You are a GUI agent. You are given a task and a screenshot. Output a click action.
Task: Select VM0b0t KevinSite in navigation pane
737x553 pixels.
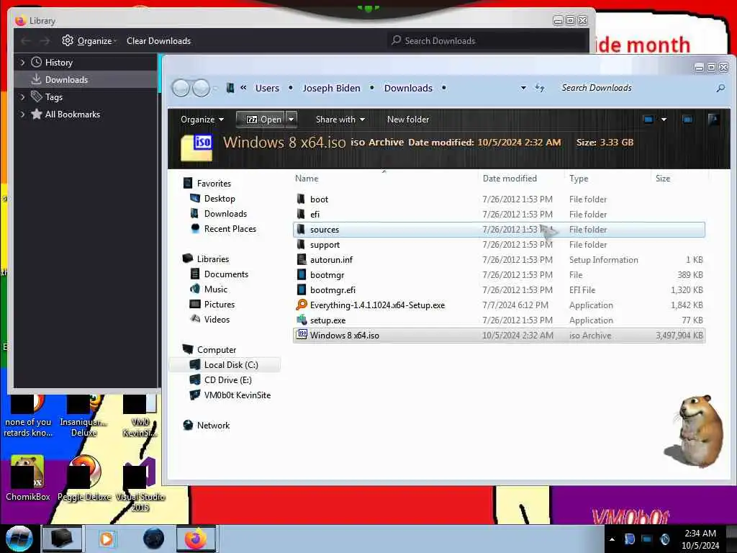pos(237,395)
